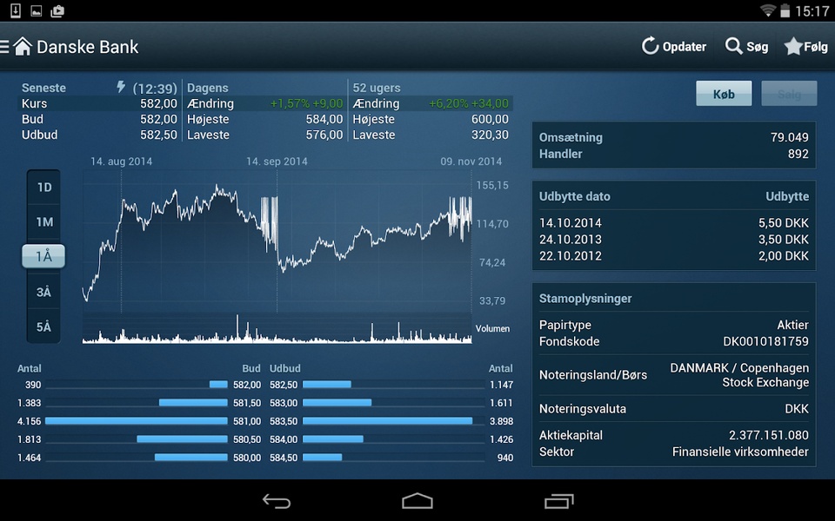Tap the bid price 581,50
The width and height of the screenshot is (835, 521).
247,403
